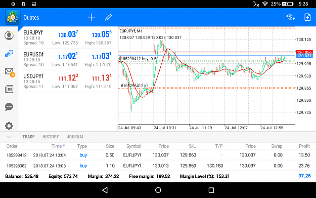The image size is (316, 198).
Task: Select order 105298412 row
Action: coord(158,155)
